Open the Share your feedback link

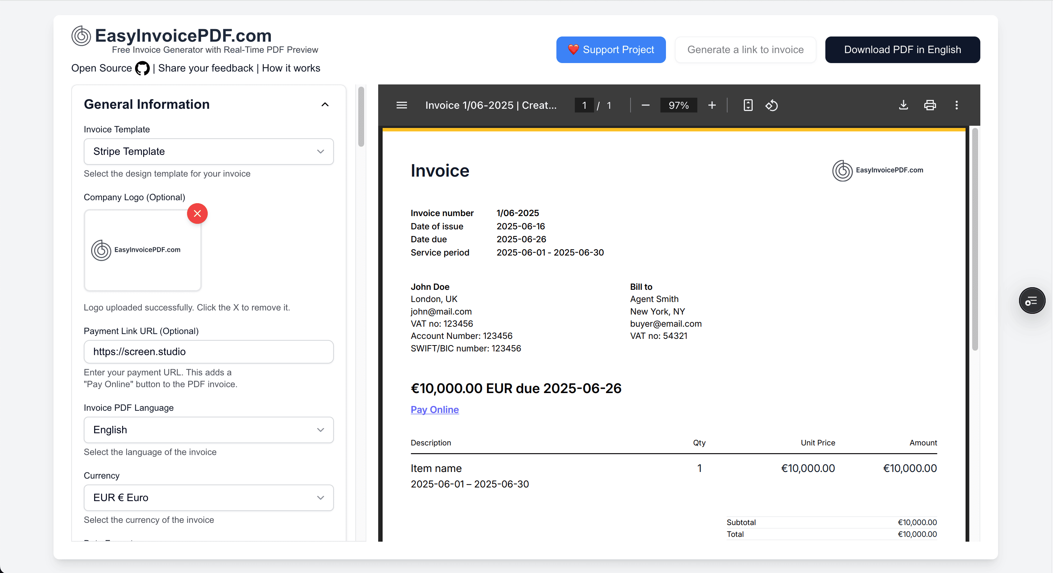point(206,68)
